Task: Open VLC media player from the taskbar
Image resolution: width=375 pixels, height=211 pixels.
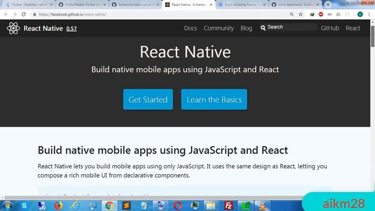Action: click(262, 206)
